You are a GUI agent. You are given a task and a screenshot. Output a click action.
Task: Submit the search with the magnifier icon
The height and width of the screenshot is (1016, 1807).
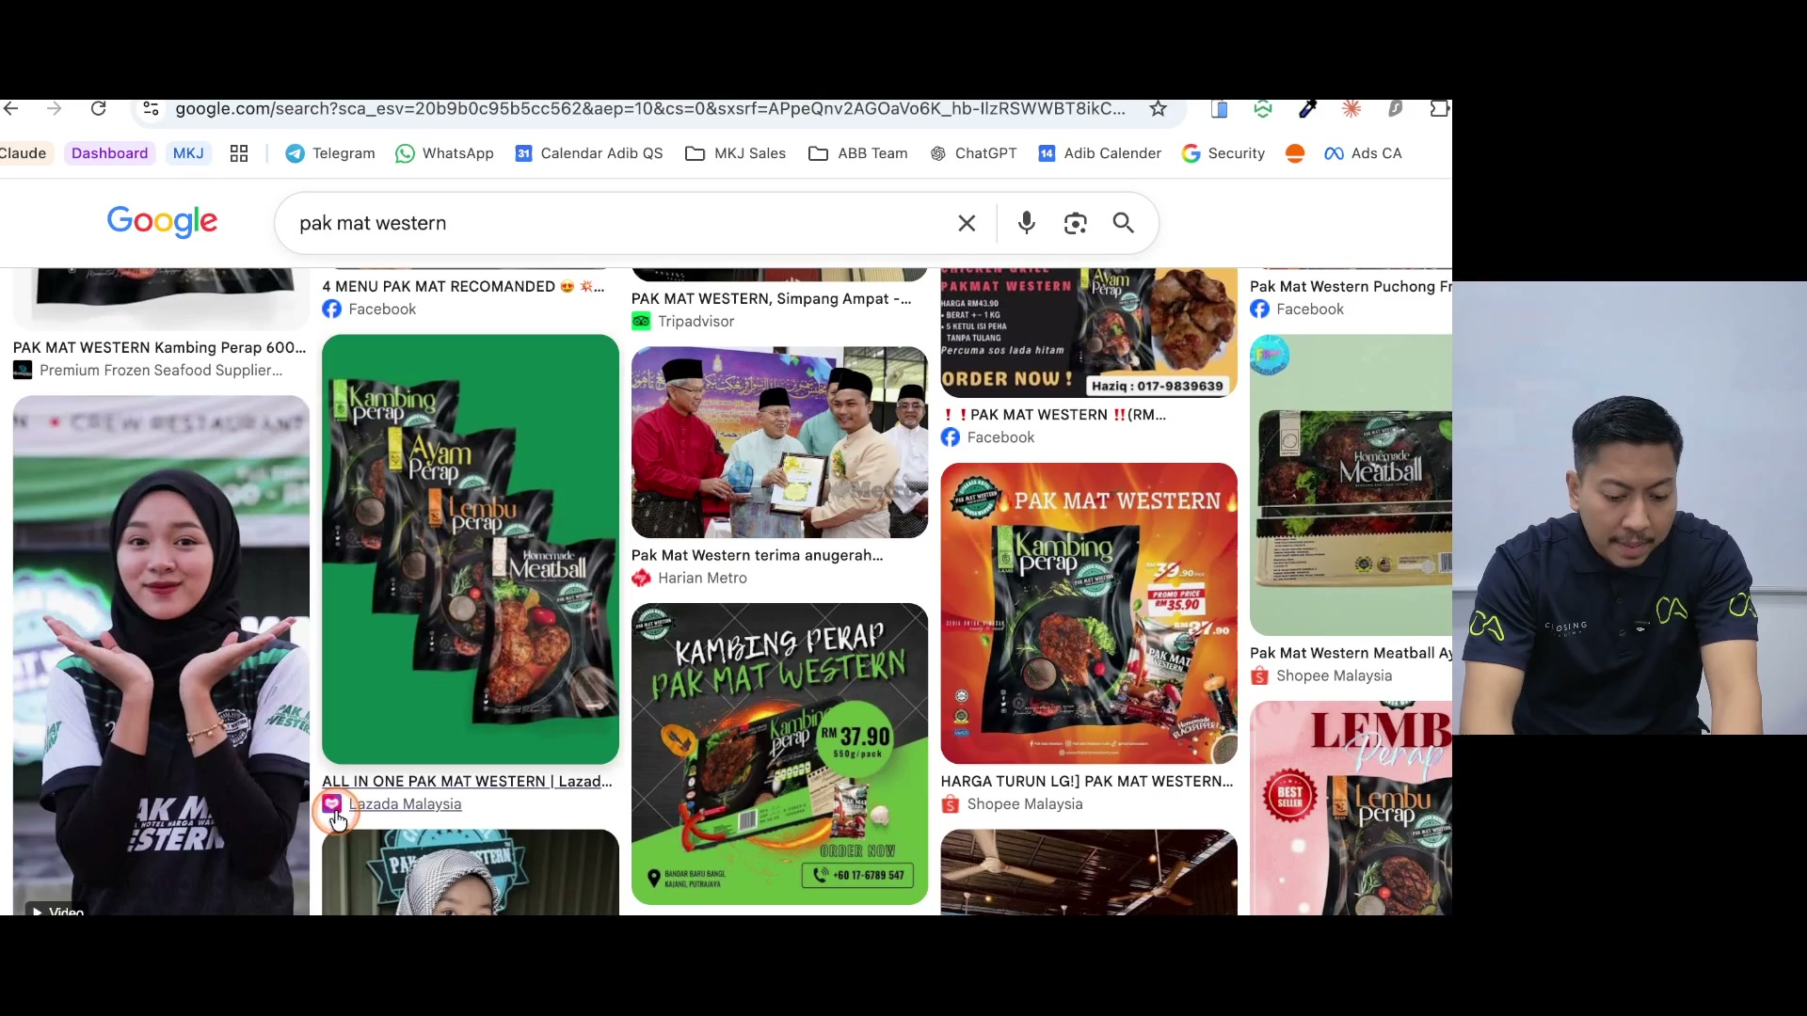1123,223
